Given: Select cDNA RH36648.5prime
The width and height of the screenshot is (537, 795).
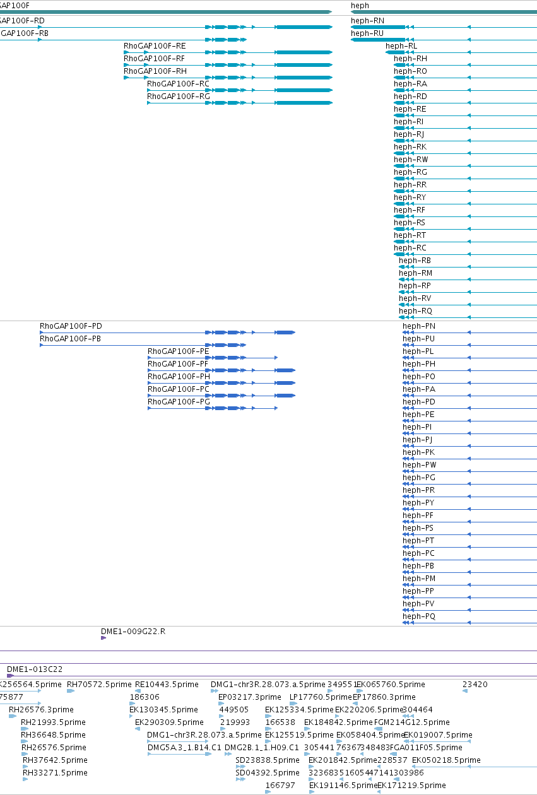Looking at the screenshot, I should click(x=53, y=735).
